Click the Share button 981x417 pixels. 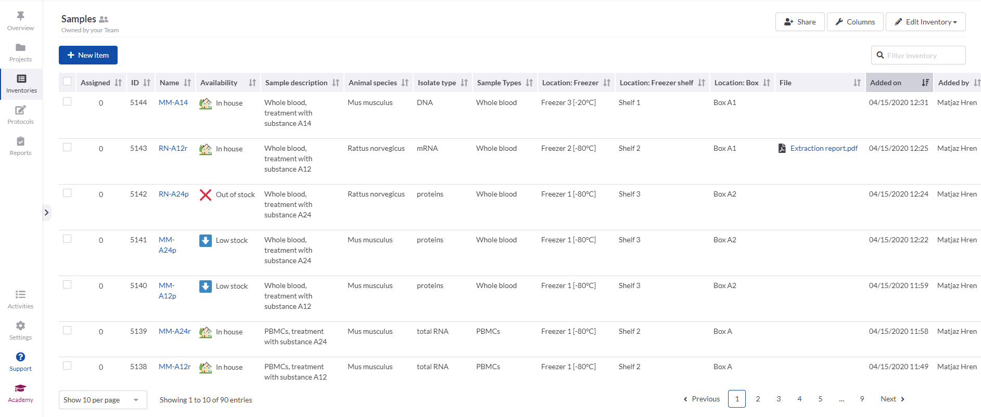(800, 22)
